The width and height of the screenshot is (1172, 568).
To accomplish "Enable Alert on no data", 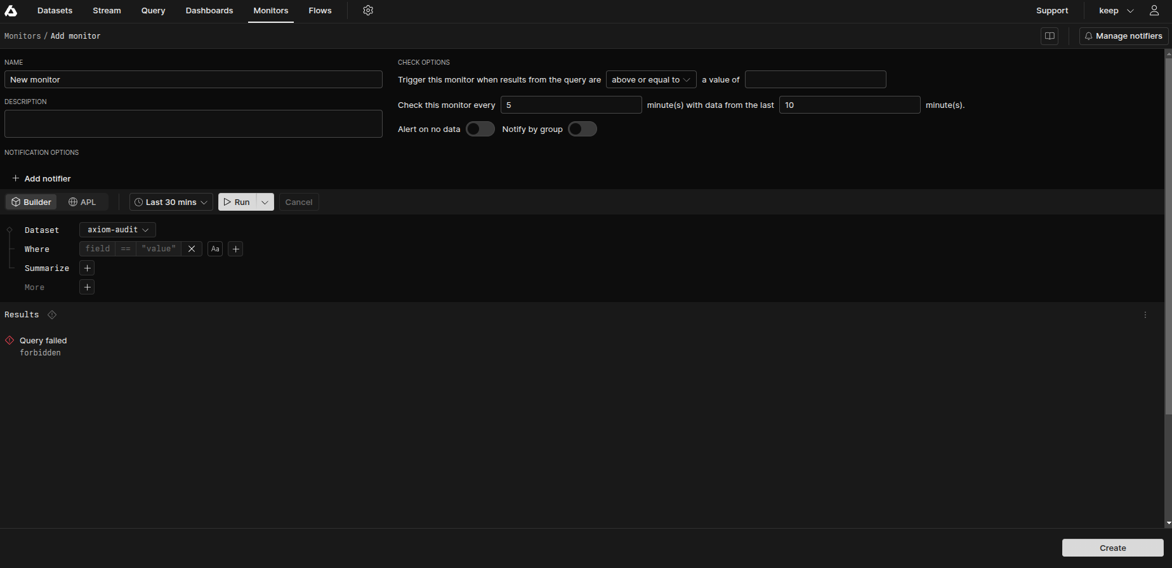I will pos(480,129).
